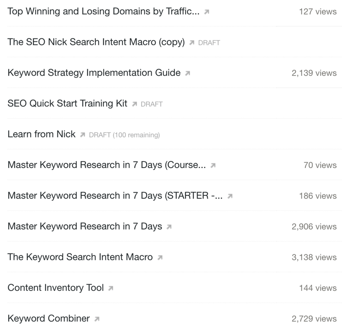342x331 pixels.
Task: Click arrow icon next to SEO Nick Search Intent Macro (copy)
Action: (192, 43)
